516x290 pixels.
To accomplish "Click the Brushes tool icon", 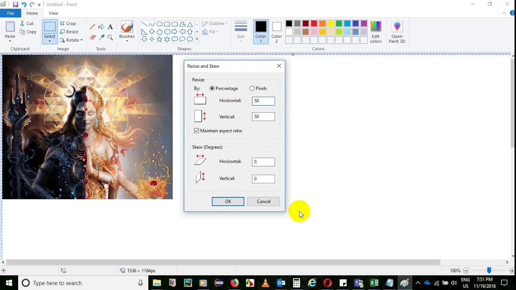I will coord(127,27).
